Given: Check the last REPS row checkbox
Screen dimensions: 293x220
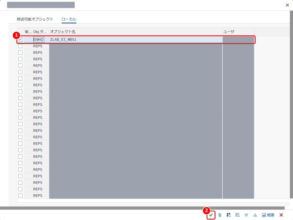Looking at the screenshot, I should click(x=20, y=195).
